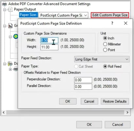Collapse the Document Options tree node
This screenshot has width=134, height=131.
[x=5, y=64]
